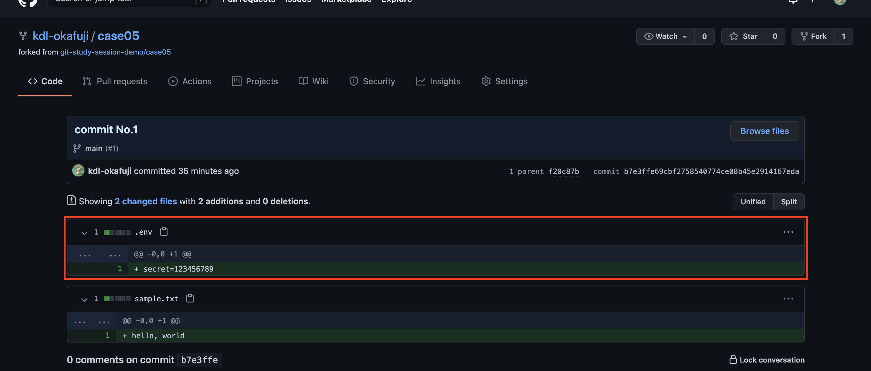Switch diff view to Split

point(789,202)
